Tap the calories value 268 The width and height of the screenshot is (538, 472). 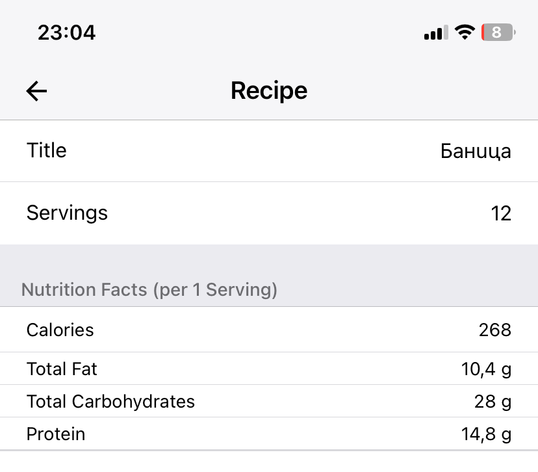(x=495, y=330)
